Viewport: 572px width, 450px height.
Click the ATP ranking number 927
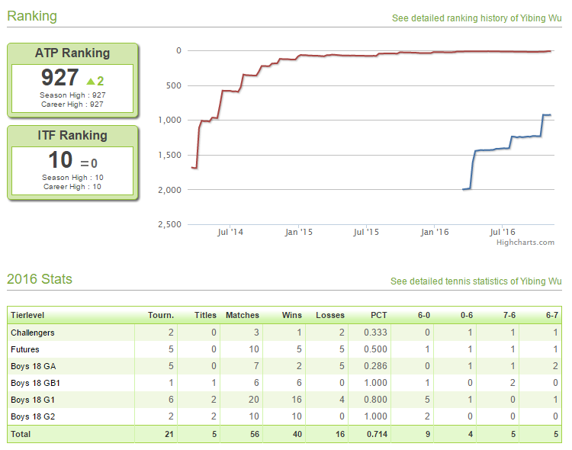click(59, 77)
